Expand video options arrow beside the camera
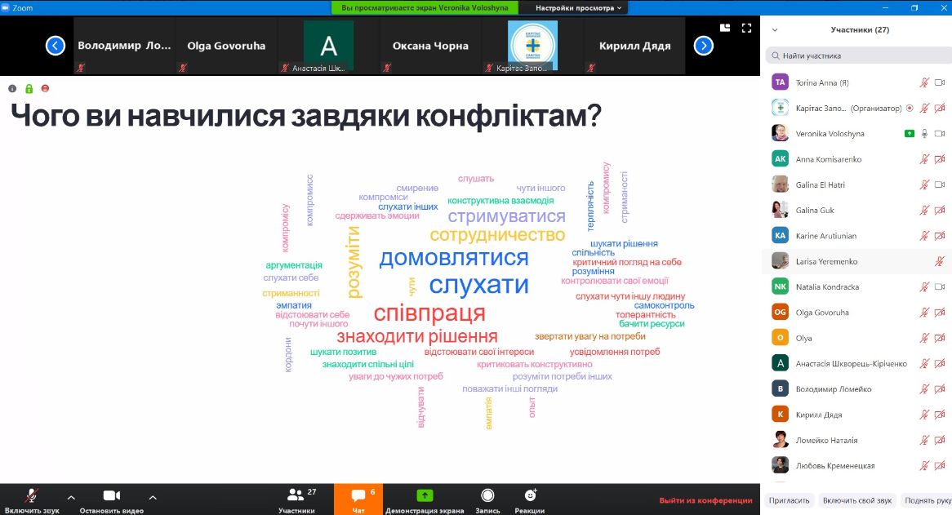This screenshot has height=515, width=952. tap(153, 497)
